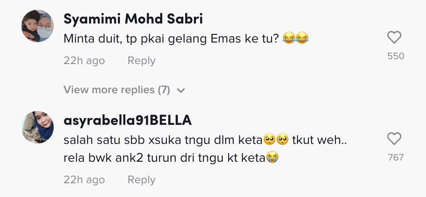Expand View more replies (7)
Image resolution: width=426 pixels, height=197 pixels.
pos(117,90)
